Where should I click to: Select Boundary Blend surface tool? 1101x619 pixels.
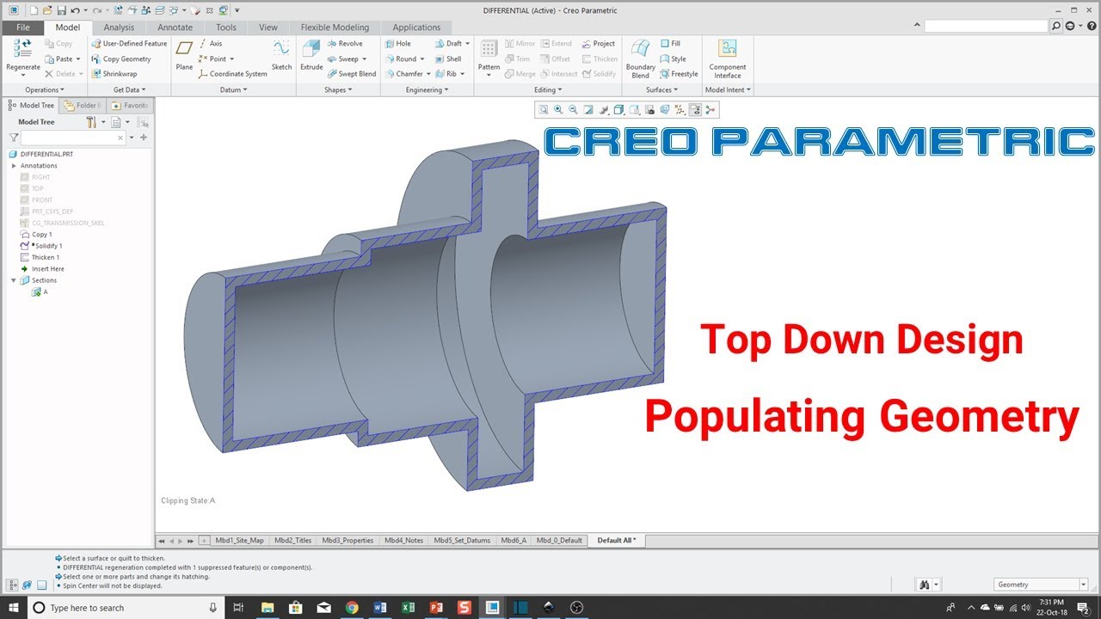click(x=640, y=58)
